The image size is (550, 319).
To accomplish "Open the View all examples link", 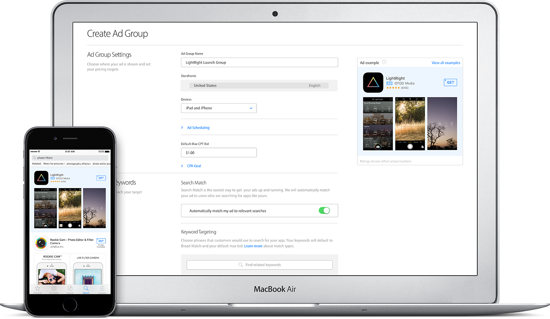I will [x=446, y=63].
